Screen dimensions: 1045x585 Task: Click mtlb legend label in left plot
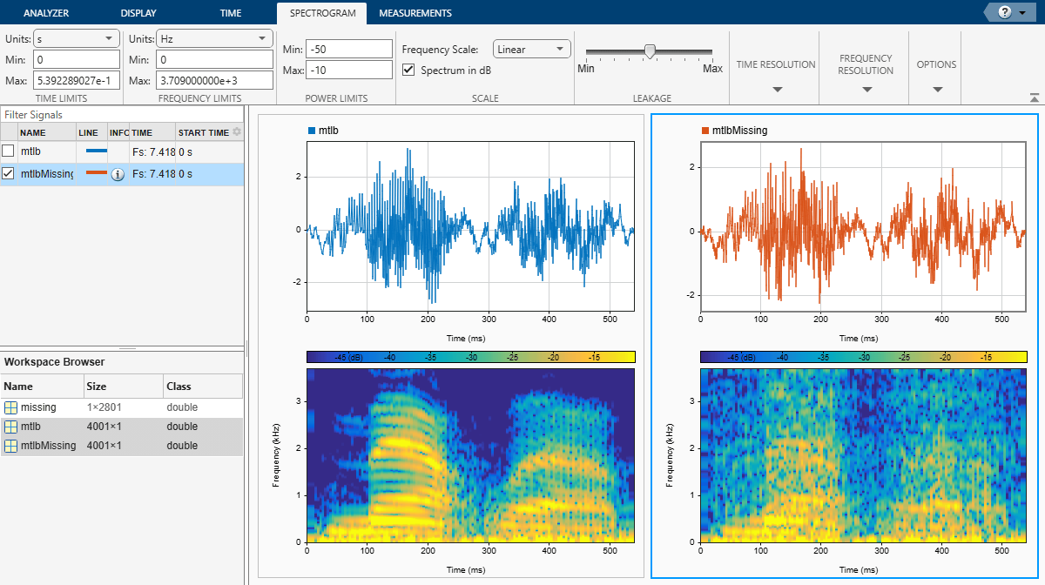pos(328,131)
